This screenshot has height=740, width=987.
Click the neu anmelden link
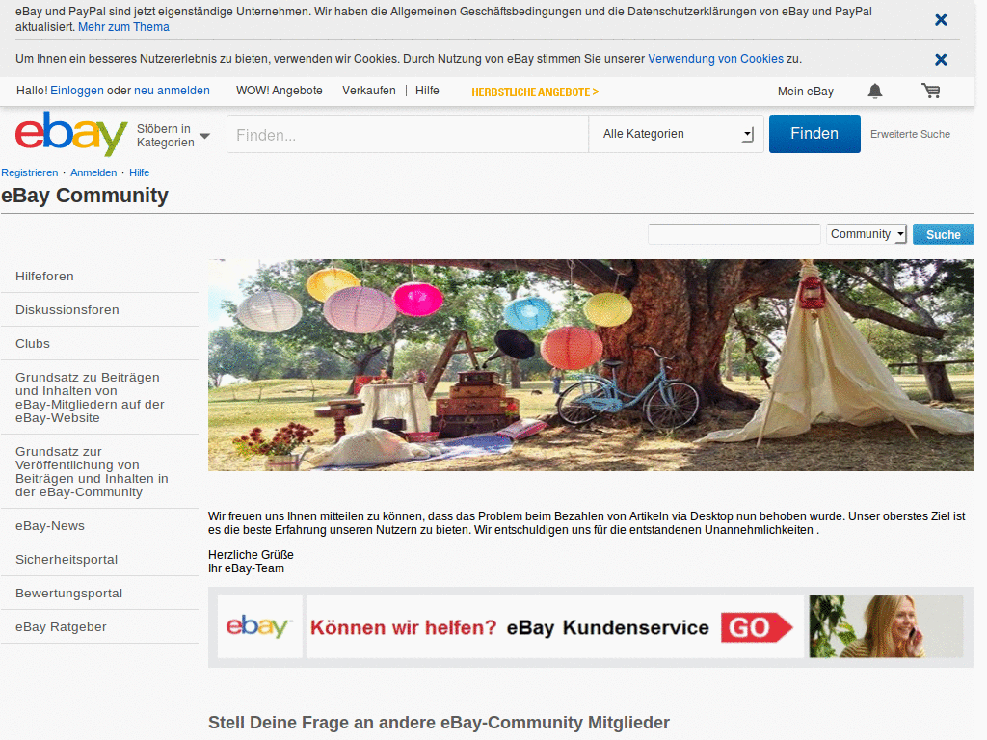pyautogui.click(x=172, y=91)
